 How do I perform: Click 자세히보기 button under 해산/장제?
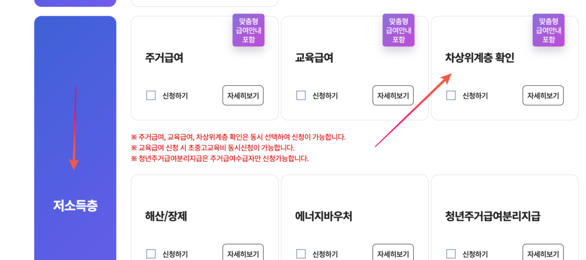[243, 253]
